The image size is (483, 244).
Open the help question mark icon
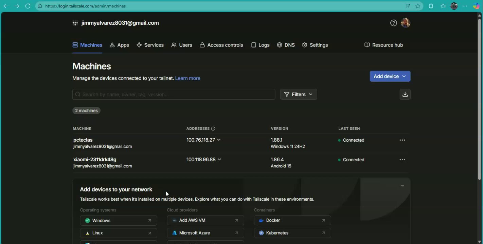coord(393,23)
